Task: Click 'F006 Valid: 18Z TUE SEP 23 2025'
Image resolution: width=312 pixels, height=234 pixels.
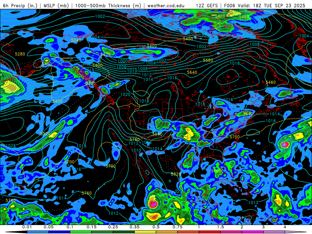Action: tap(264, 5)
